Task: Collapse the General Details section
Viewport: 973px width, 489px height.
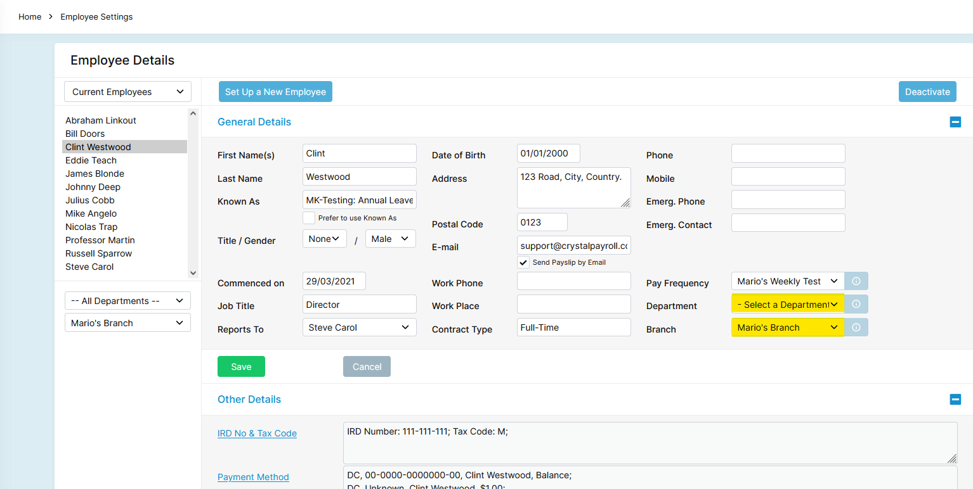Action: pyautogui.click(x=955, y=122)
